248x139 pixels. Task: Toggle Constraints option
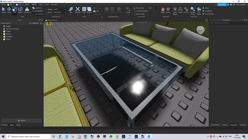click(x=38, y=11)
